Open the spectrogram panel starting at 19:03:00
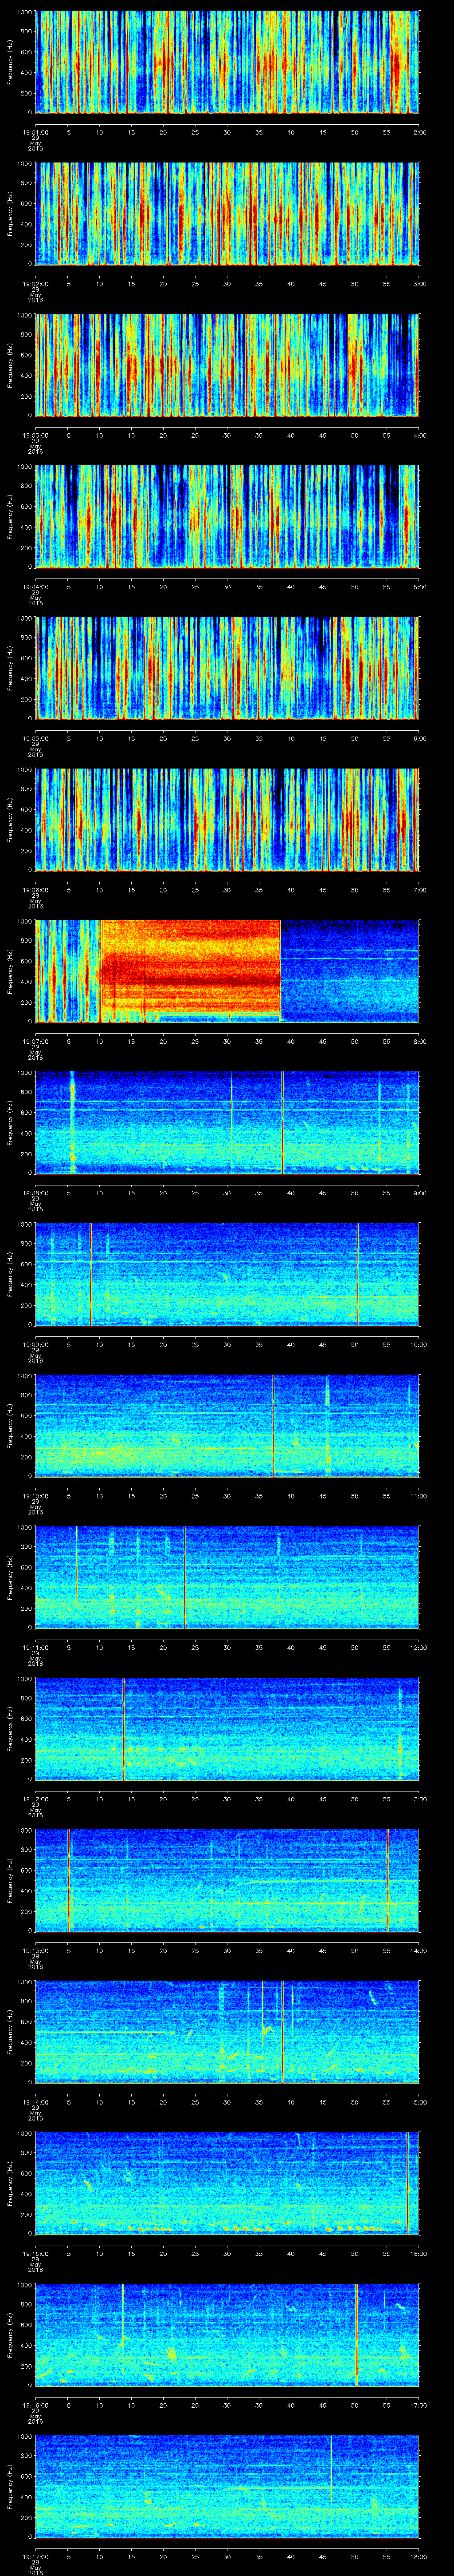Image resolution: width=454 pixels, height=2576 pixels. tap(227, 364)
